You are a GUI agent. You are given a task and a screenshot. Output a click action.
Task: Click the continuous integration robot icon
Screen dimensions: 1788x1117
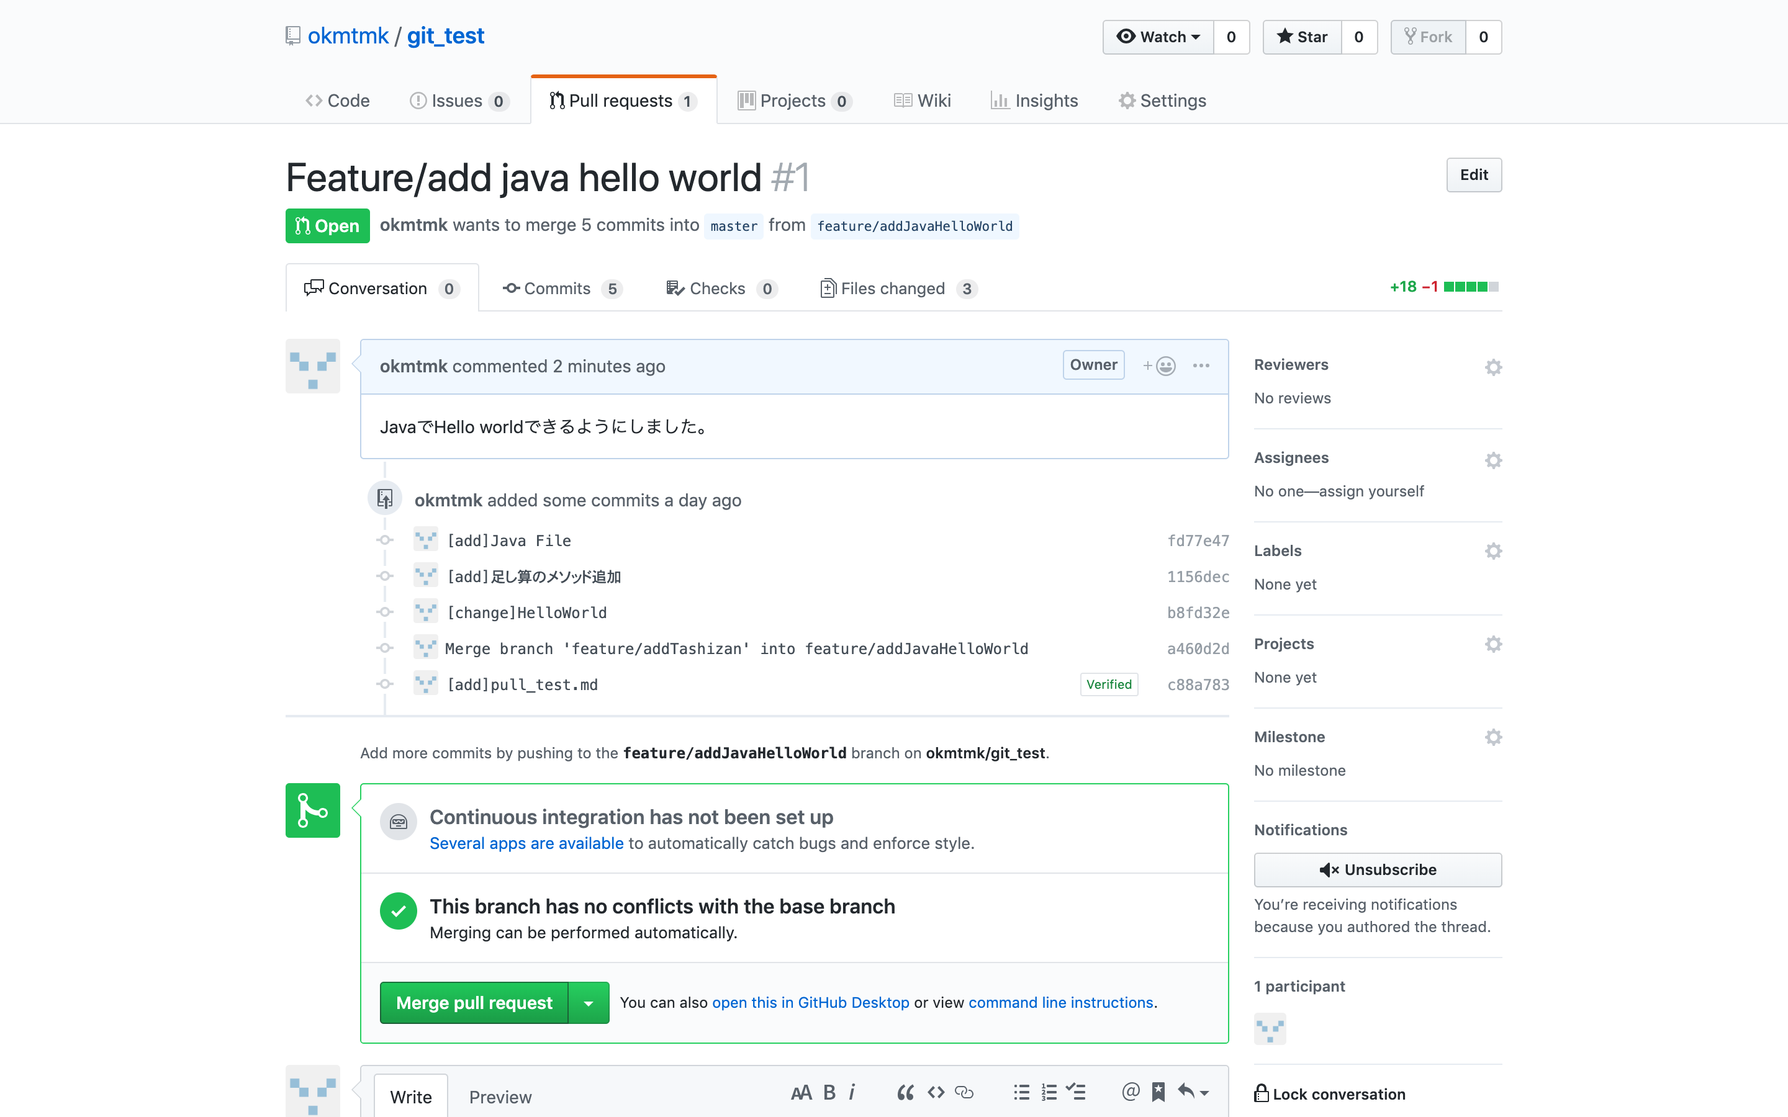coord(398,822)
